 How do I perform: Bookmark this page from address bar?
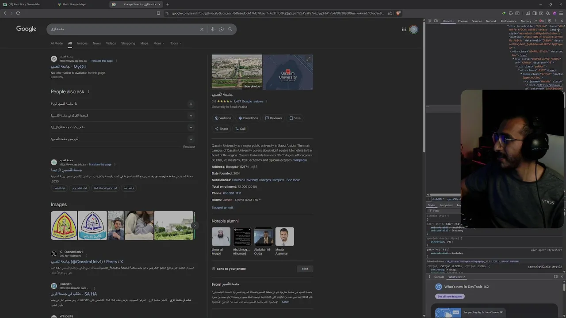[158, 13]
